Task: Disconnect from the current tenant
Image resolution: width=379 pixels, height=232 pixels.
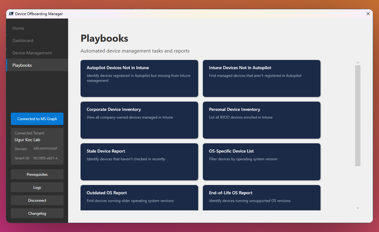Action: pos(37,200)
